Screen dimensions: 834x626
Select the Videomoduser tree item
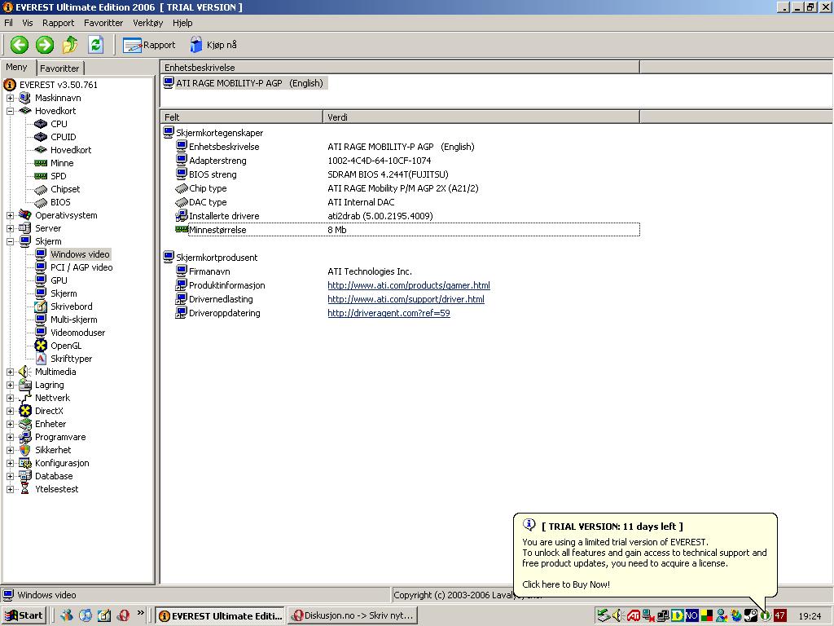click(x=77, y=333)
